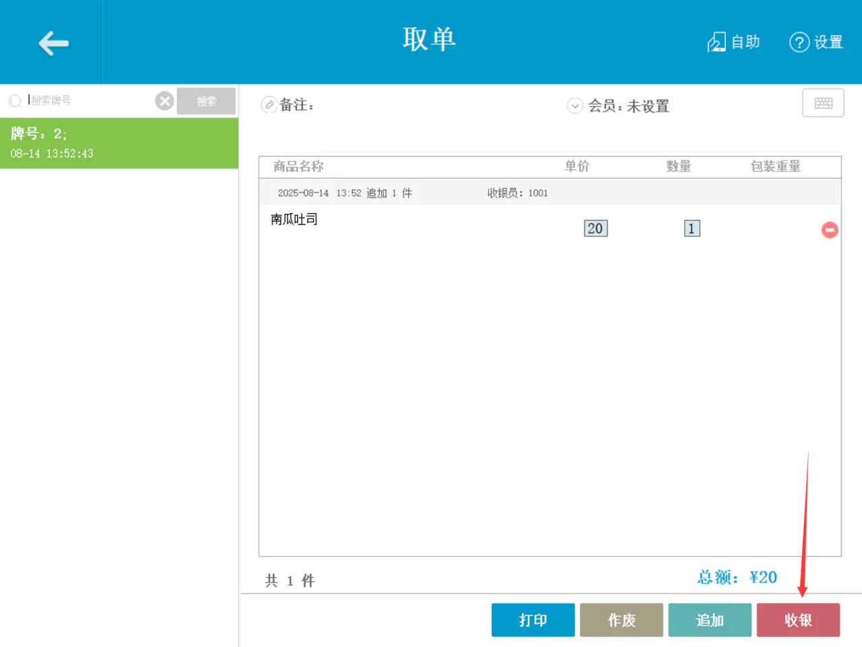The width and height of the screenshot is (862, 647).
Task: Open the on-screen keyboard icon
Action: pyautogui.click(x=823, y=103)
